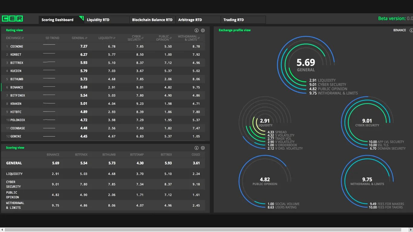The image size is (413, 232).
Task: Click the CER logo
Action: point(12,18)
